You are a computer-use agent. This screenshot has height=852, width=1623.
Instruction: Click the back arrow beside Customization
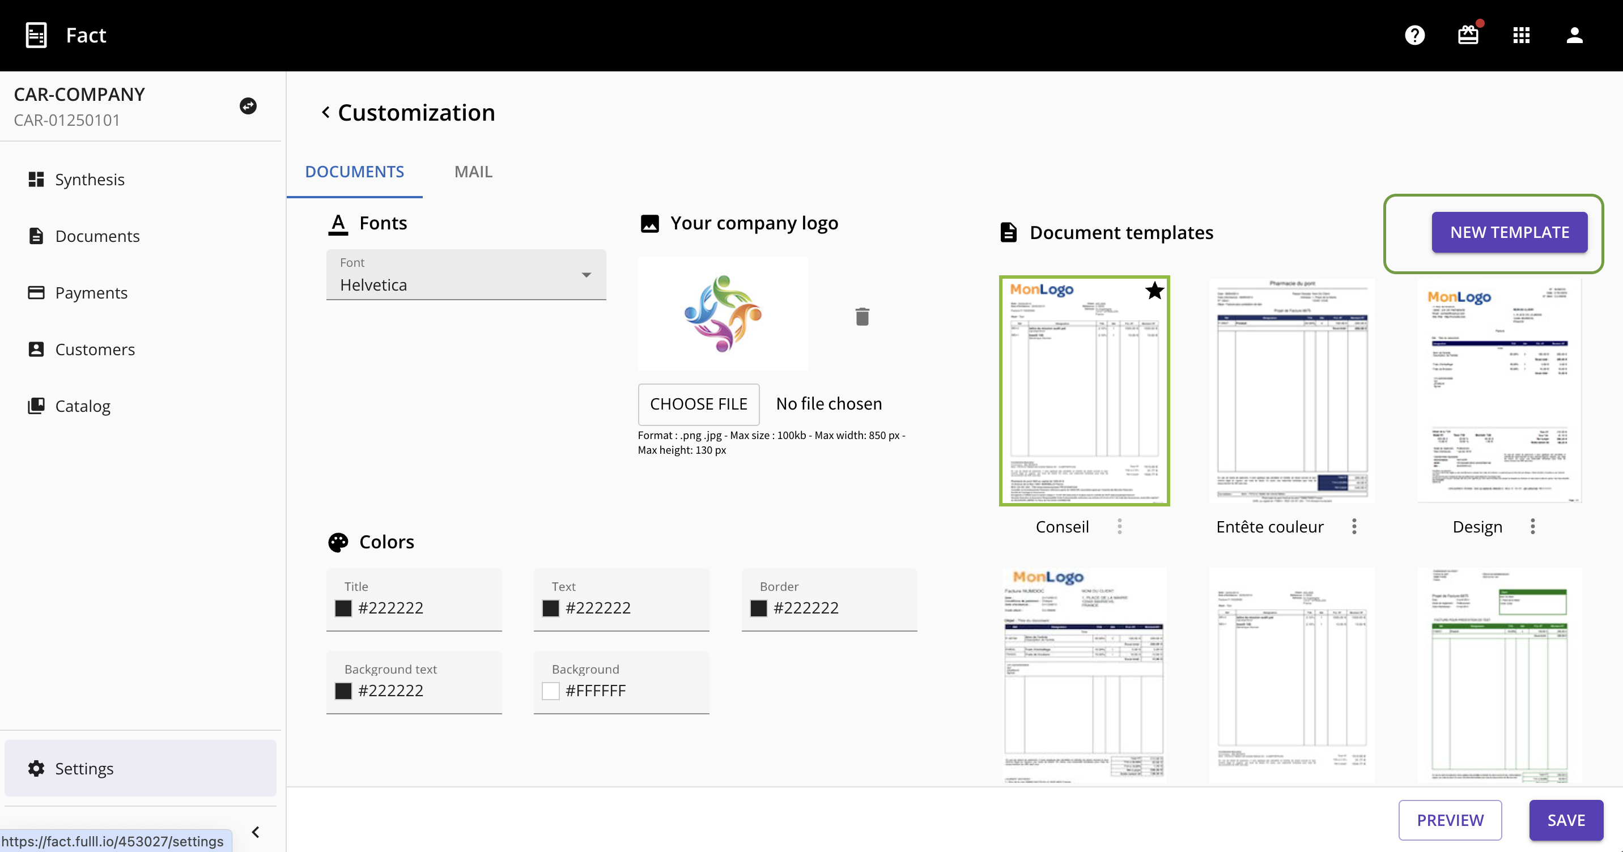[x=325, y=113]
